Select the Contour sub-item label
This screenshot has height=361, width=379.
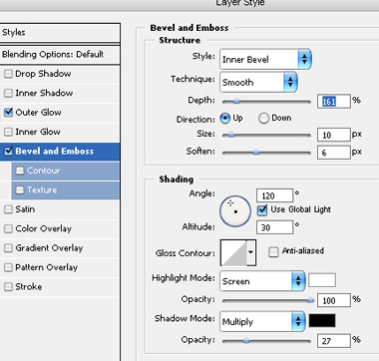44,171
